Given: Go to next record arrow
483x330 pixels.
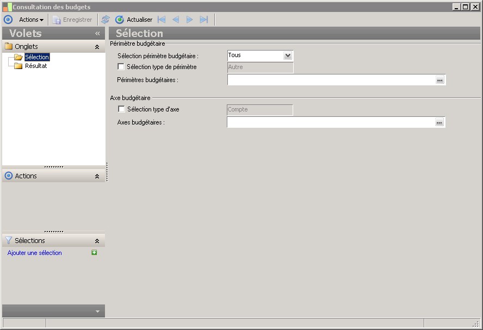Looking at the screenshot, I should click(189, 20).
